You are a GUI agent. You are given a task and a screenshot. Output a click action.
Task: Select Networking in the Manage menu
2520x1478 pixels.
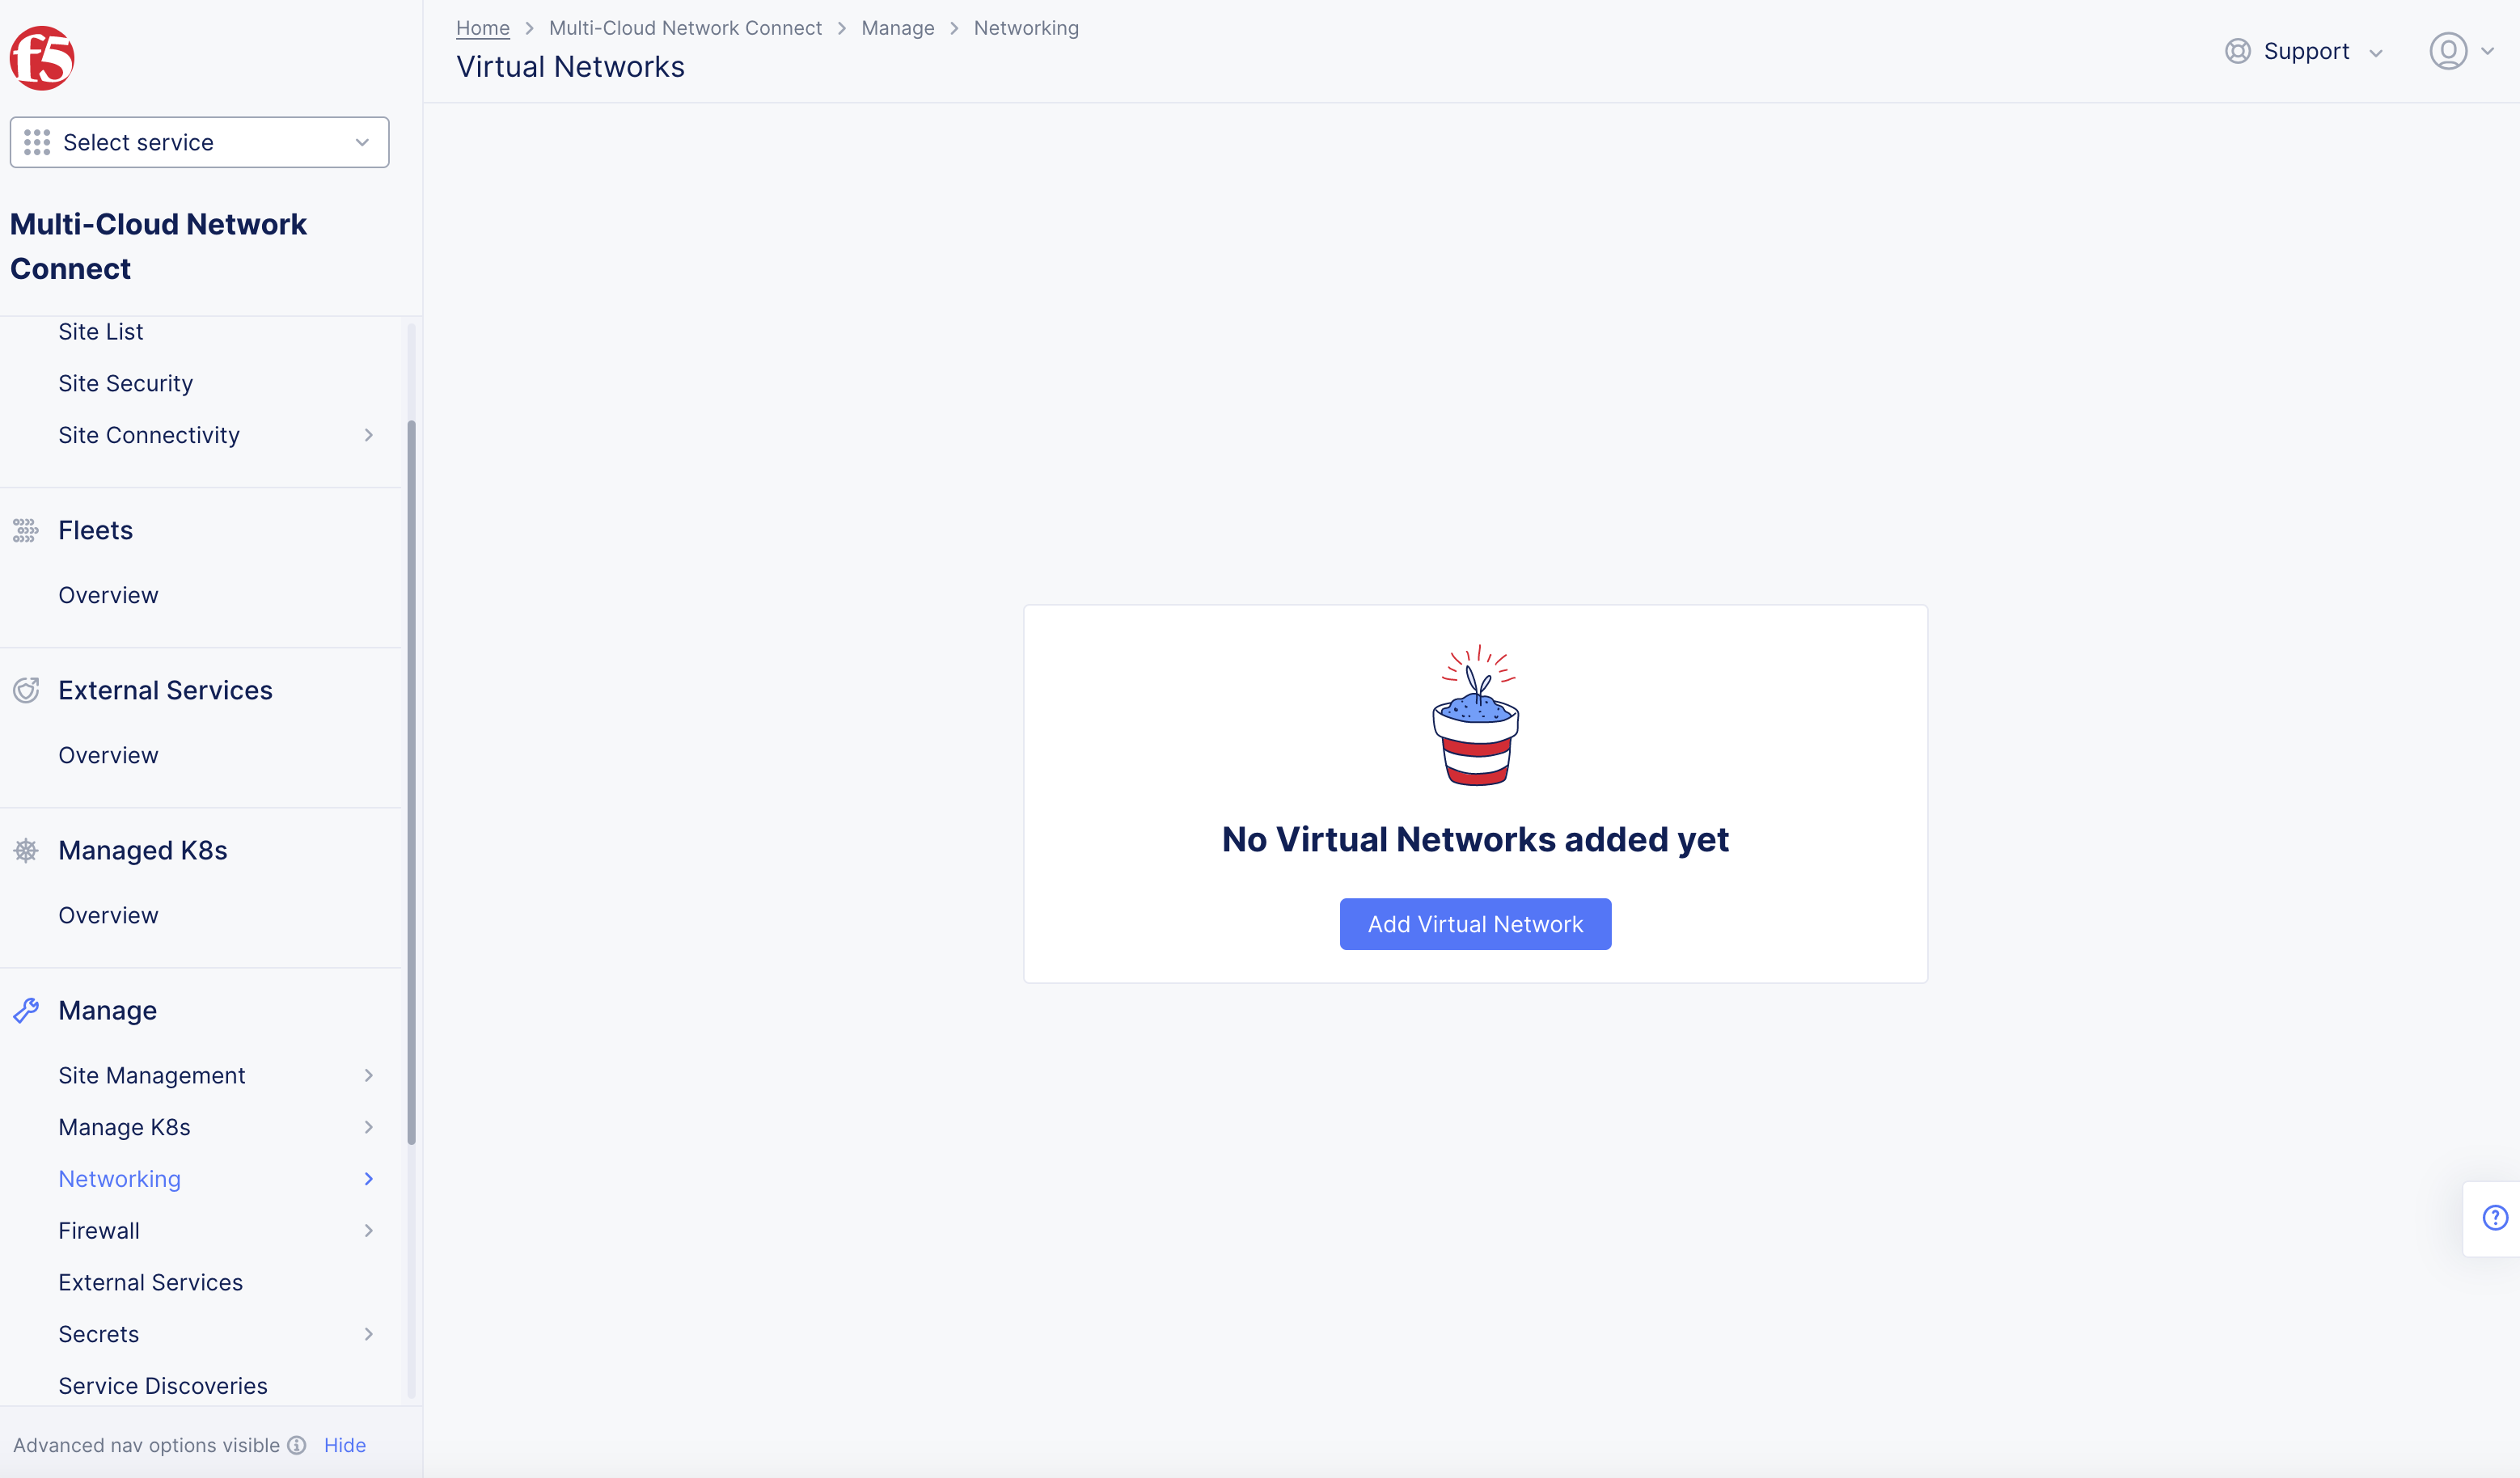pyautogui.click(x=119, y=1179)
